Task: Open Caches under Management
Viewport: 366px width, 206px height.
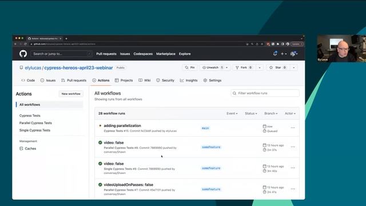Action: [28, 149]
